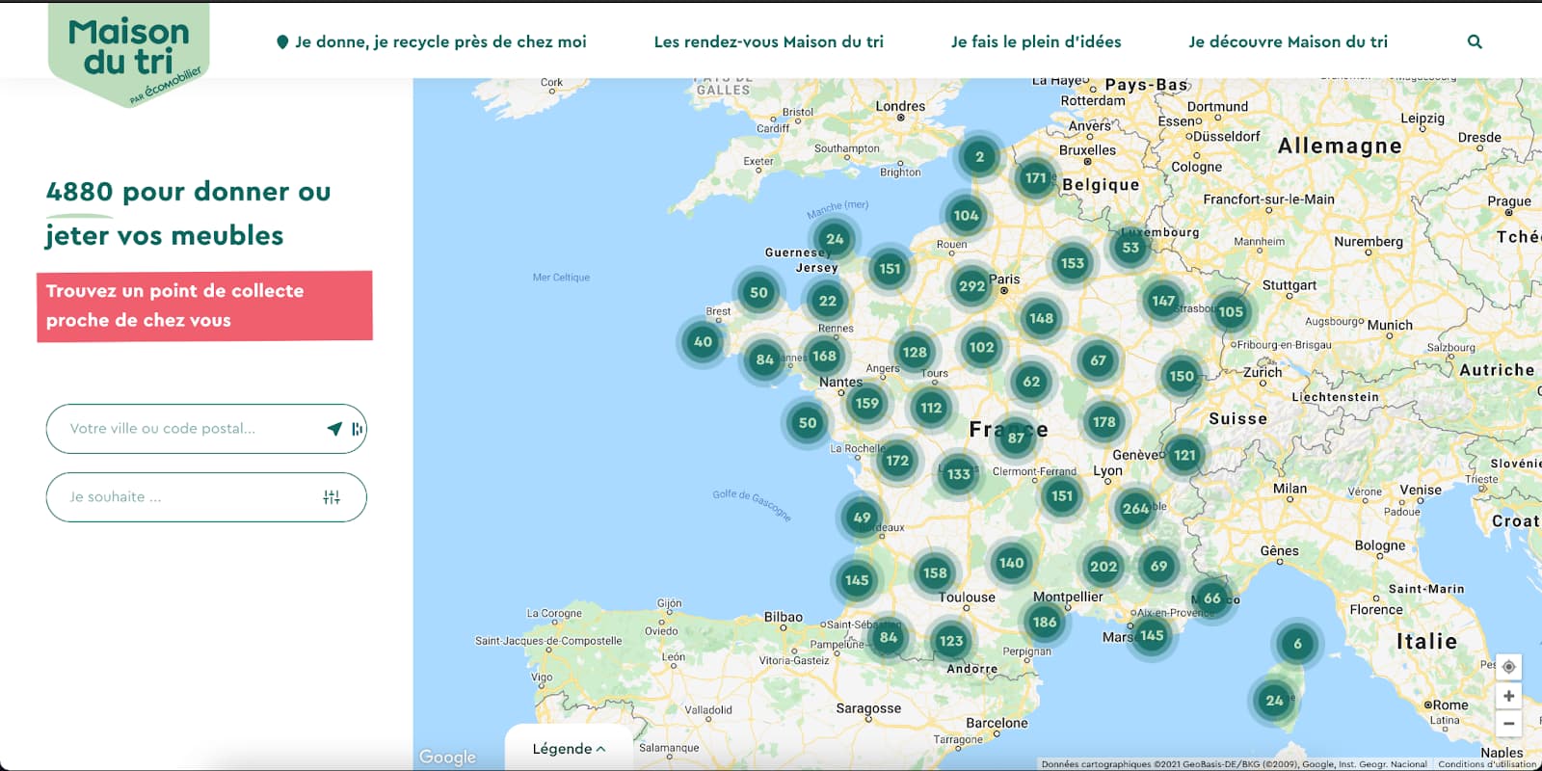Open the 40 cluster marker near Brest
The height and width of the screenshot is (771, 1542).
point(703,342)
